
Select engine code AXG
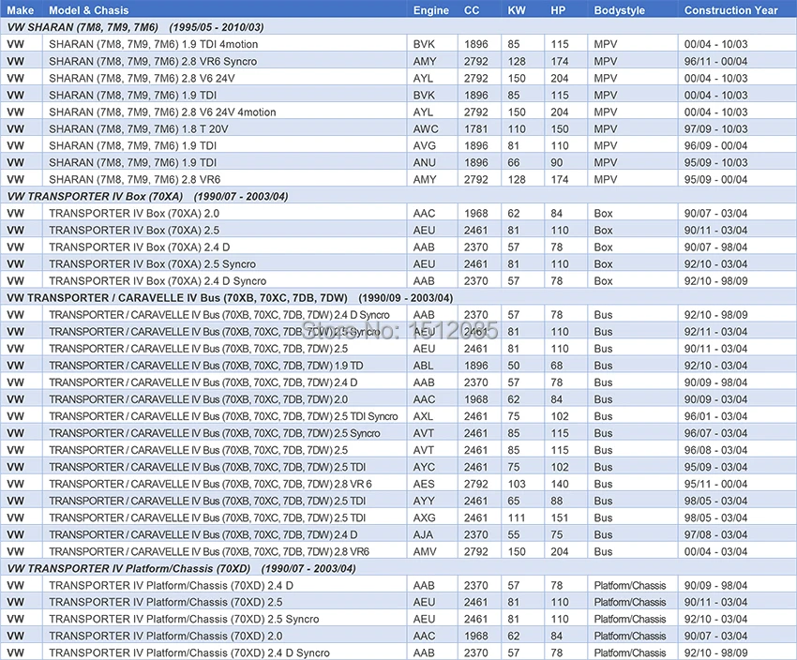click(424, 517)
